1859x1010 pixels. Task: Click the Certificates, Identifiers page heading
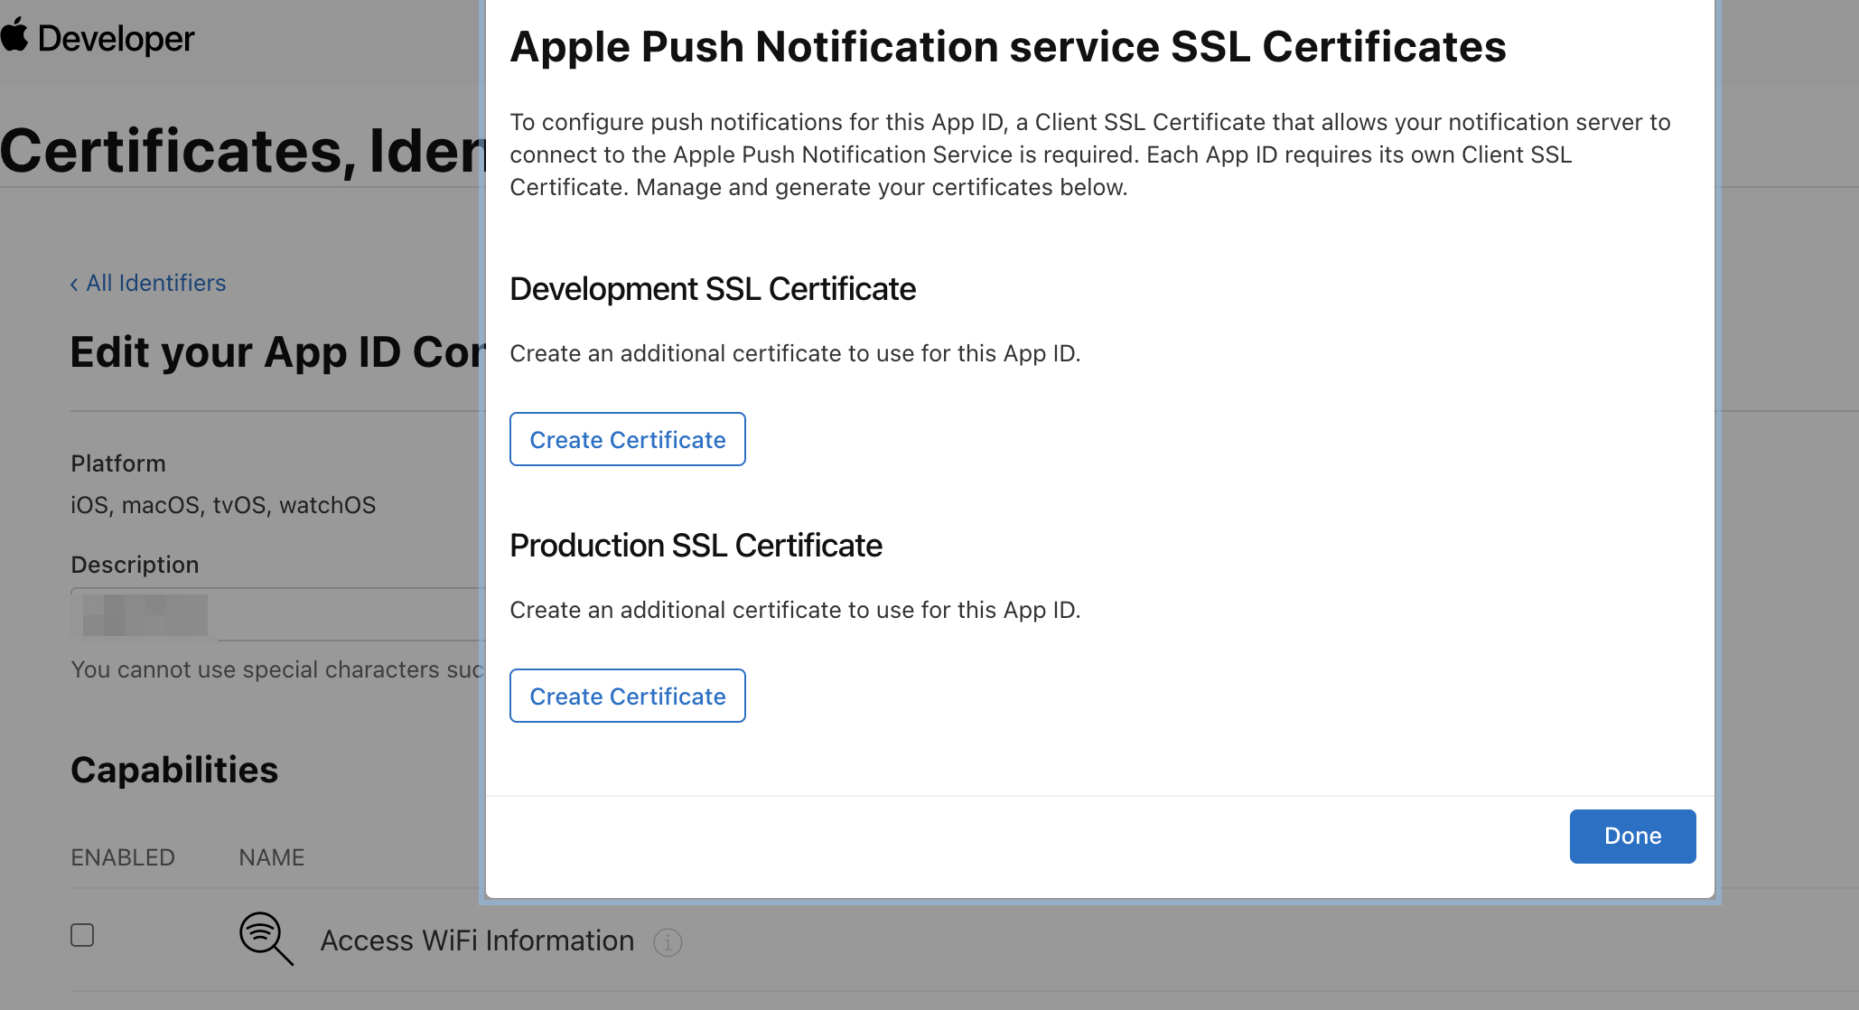pyautogui.click(x=244, y=151)
